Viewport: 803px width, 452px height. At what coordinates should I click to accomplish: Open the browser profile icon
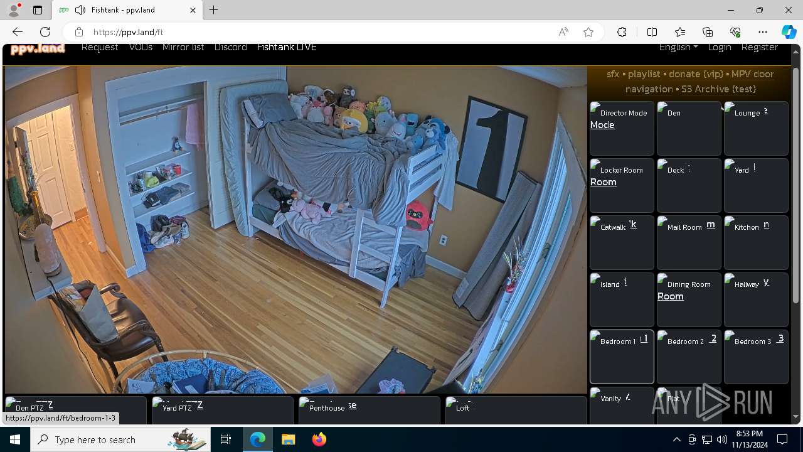(x=14, y=10)
